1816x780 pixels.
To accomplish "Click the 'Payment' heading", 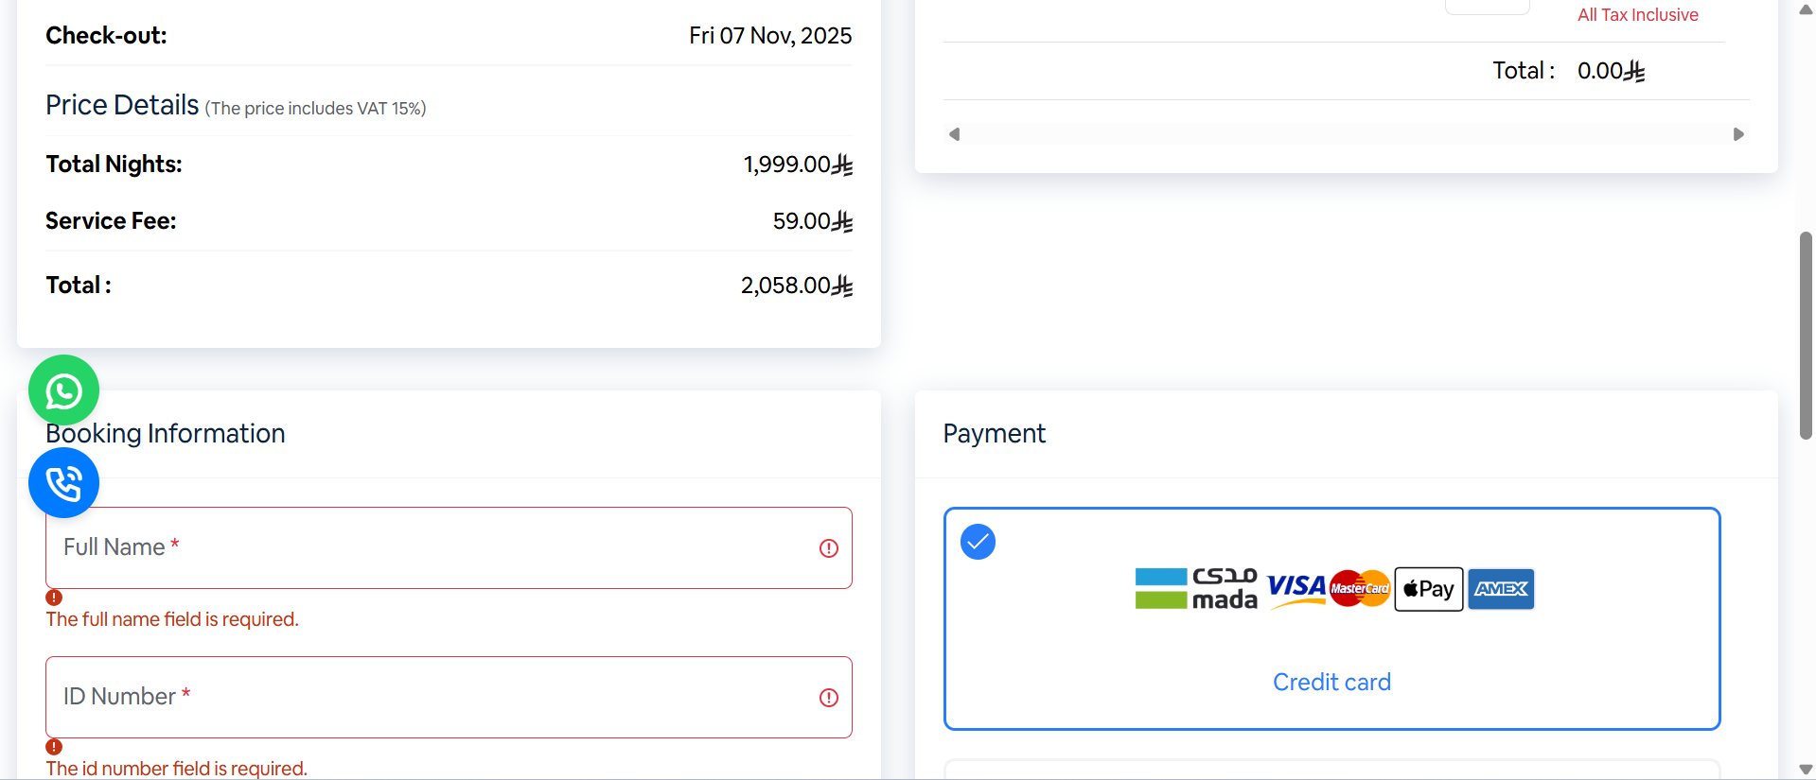I will coord(994,433).
